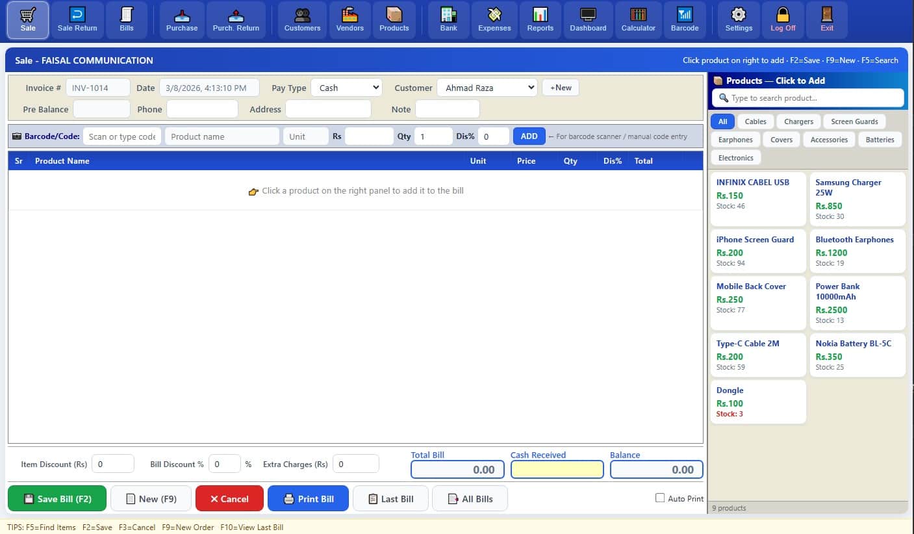914x534 pixels.
Task: Click the Save Bill (F2) button
Action: tap(57, 498)
